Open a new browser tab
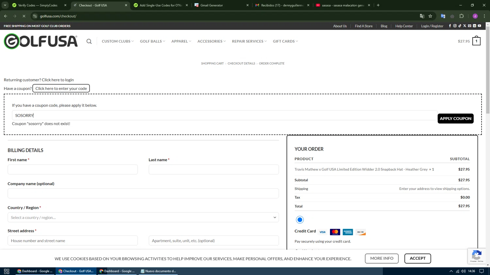The image size is (490, 275). point(378,5)
